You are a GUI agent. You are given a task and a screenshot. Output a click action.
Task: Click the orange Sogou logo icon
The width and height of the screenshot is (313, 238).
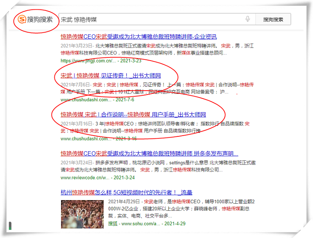point(22,19)
